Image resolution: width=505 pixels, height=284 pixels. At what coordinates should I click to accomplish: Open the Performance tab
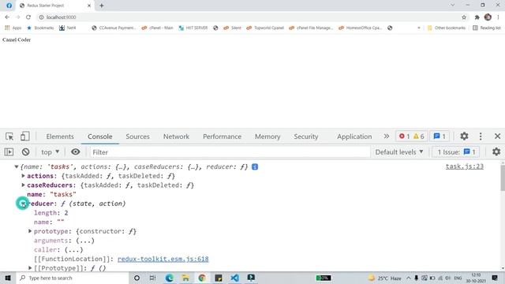pyautogui.click(x=222, y=136)
